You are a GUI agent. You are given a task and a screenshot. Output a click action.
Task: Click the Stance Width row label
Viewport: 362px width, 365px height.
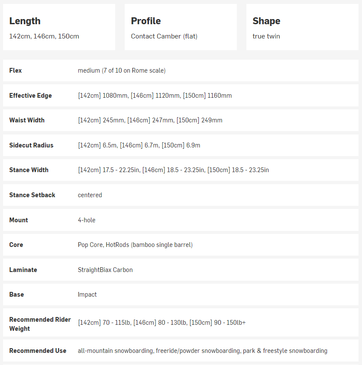[x=29, y=170]
